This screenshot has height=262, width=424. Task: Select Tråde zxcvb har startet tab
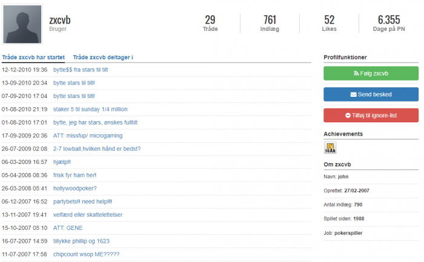tap(33, 57)
